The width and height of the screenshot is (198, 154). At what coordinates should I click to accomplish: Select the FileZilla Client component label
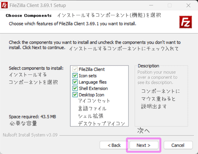pos(92,69)
